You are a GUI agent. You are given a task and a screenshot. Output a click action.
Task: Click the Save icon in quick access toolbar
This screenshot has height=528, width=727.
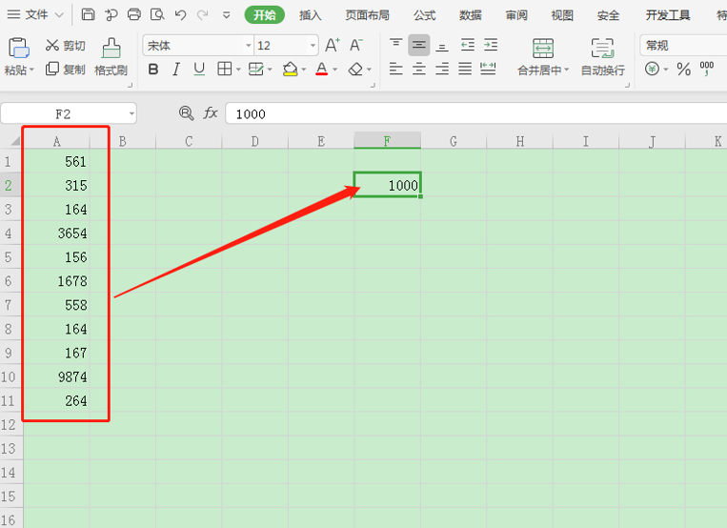[x=88, y=14]
